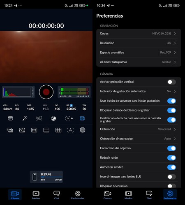
Task: Adjust the F/S value 24
Action: point(17,107)
